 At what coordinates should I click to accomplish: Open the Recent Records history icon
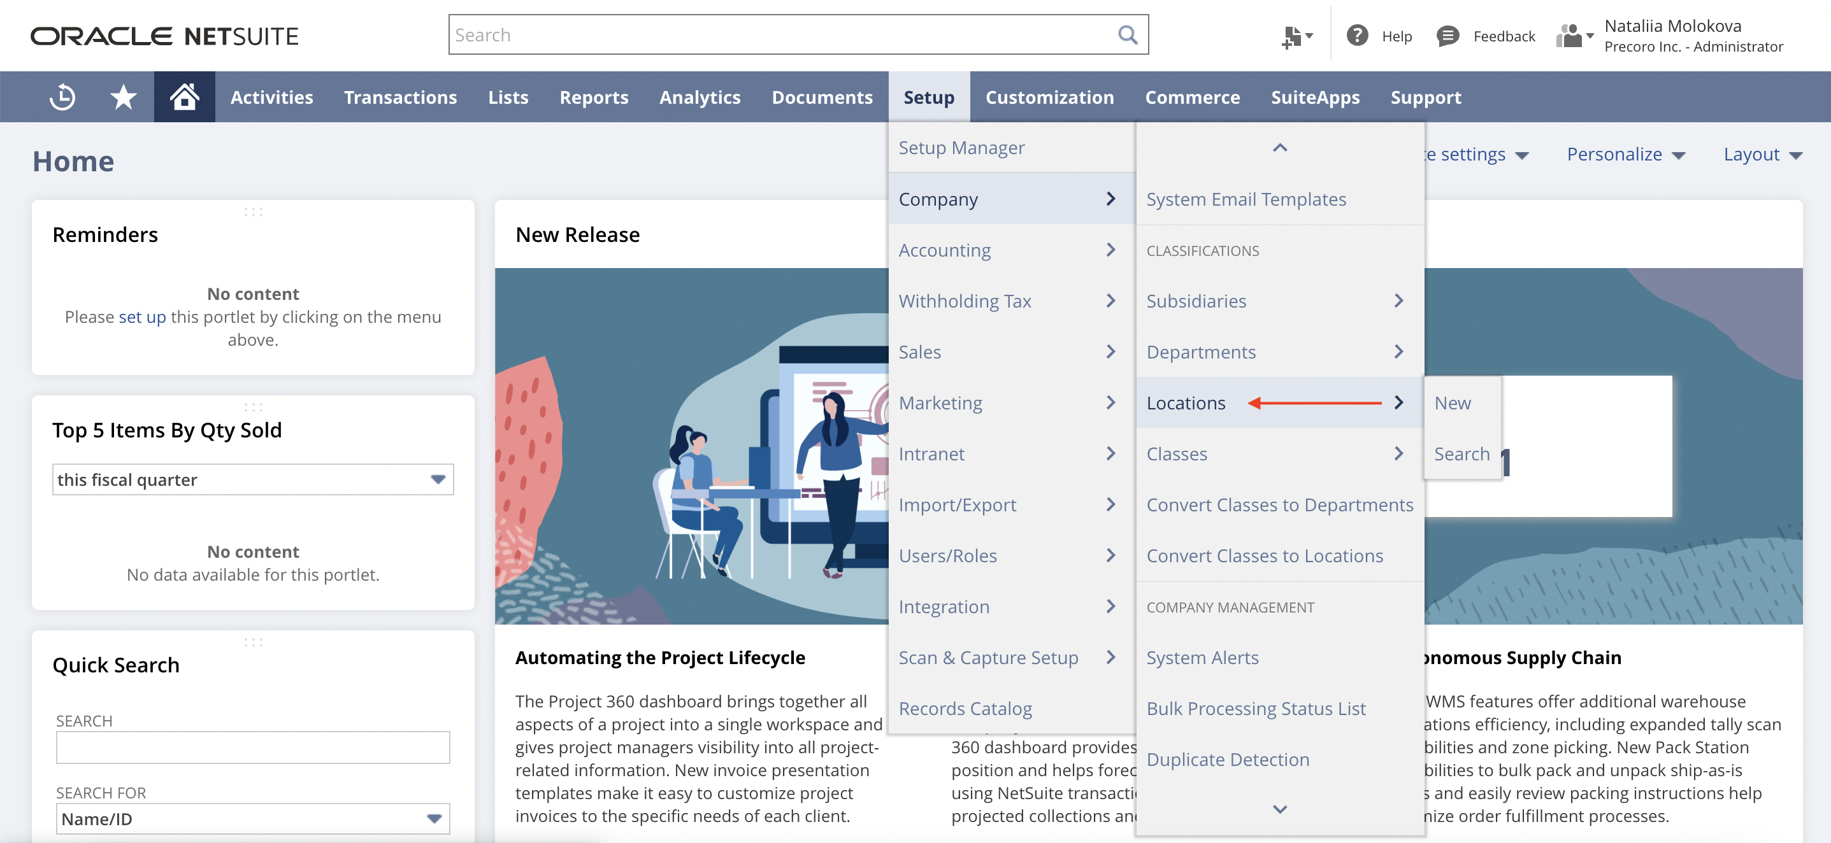click(62, 97)
